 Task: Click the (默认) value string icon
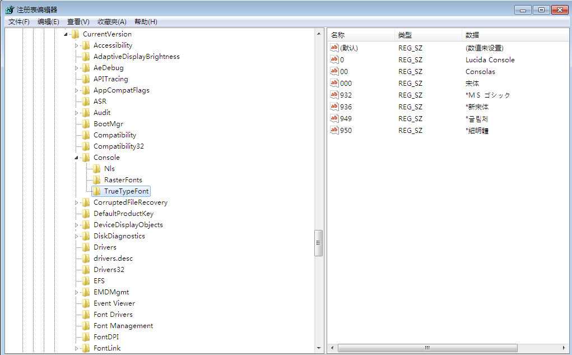click(334, 48)
